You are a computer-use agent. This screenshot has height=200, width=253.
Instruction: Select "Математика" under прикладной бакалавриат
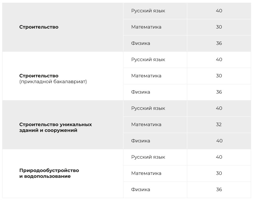click(x=146, y=76)
